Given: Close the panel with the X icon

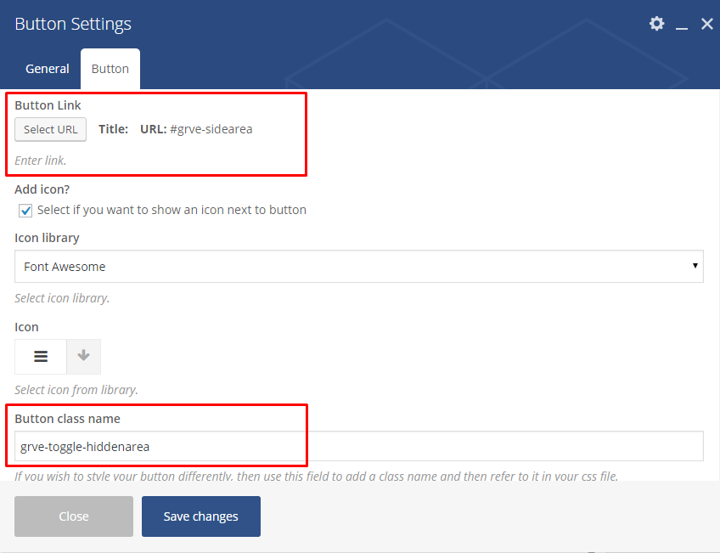Looking at the screenshot, I should pos(706,24).
